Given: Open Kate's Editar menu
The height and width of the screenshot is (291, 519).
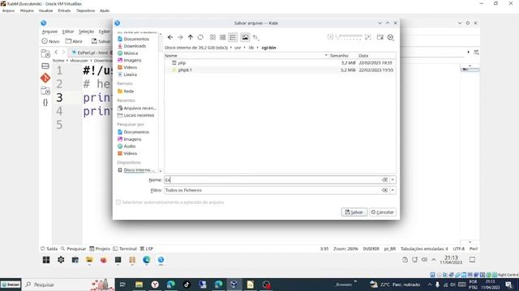Looking at the screenshot, I should point(68,32).
